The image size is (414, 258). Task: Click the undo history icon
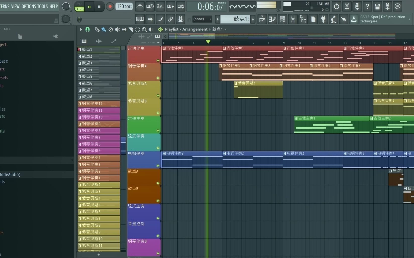click(337, 7)
